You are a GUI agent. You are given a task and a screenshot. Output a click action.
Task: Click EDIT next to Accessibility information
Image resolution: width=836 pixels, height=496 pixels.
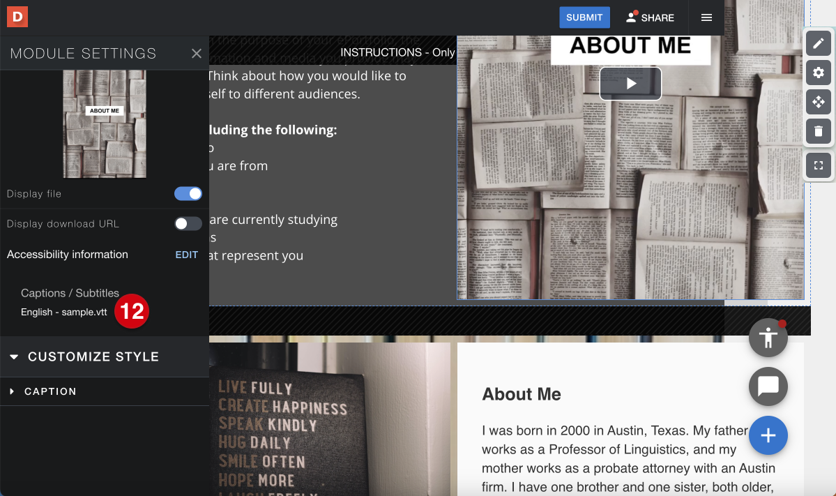point(187,255)
